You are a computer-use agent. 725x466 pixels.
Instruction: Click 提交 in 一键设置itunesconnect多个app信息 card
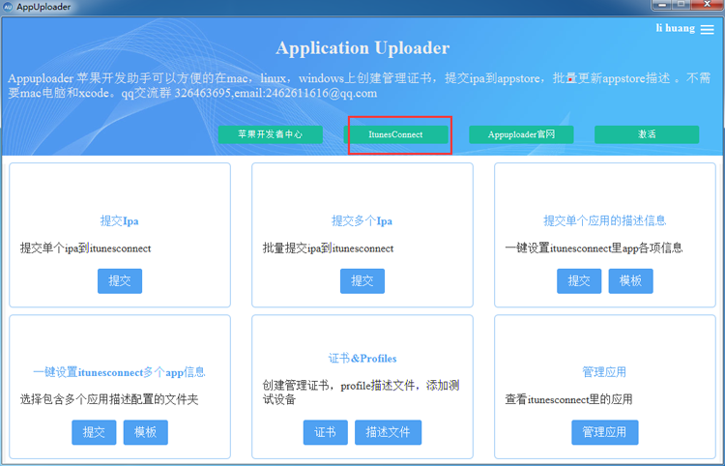94,432
